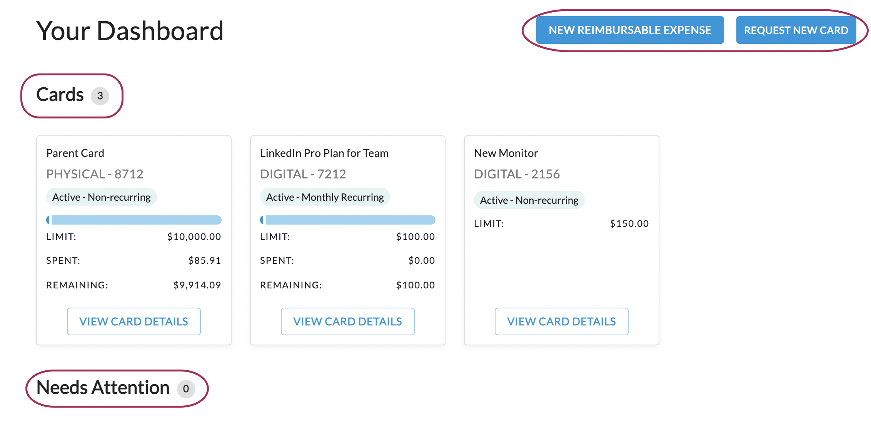Screen dimensions: 871x423
Task: Click the LinkedIn Pro Plan spending progress bar
Action: 347,220
